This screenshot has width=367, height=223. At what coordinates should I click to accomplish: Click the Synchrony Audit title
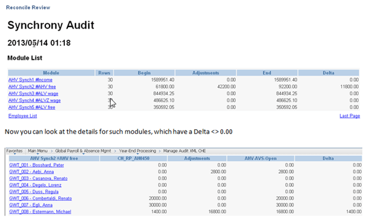[51, 25]
